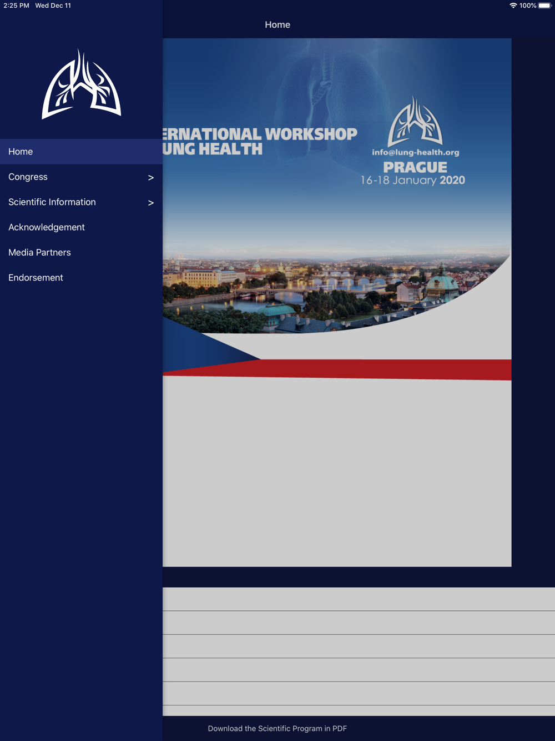555x741 pixels.
Task: Expand Scientific Information chevron
Action: [150, 203]
